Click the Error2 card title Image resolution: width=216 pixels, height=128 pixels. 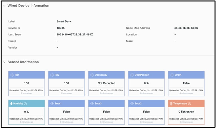point(138,104)
